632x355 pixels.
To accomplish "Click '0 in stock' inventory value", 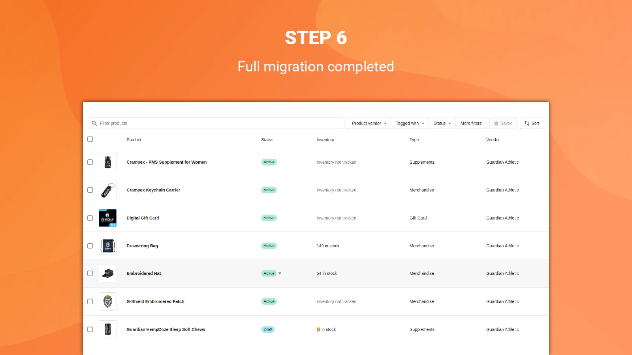I will click(326, 329).
